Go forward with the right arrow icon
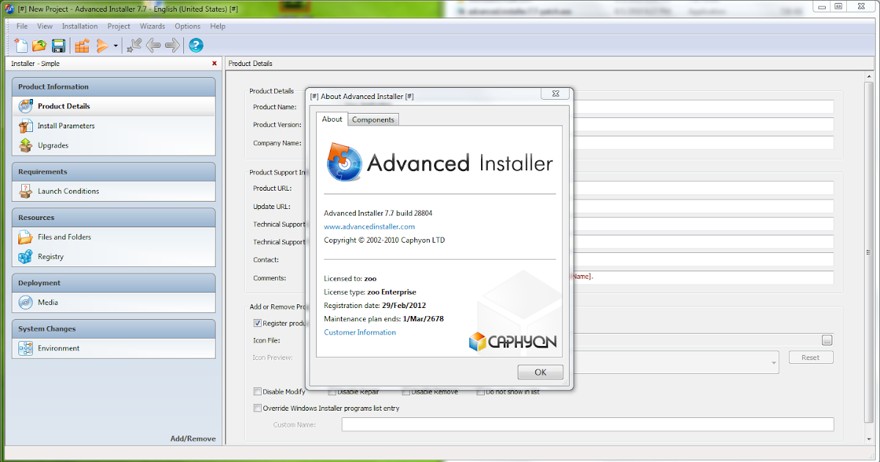The image size is (880, 462). point(172,45)
